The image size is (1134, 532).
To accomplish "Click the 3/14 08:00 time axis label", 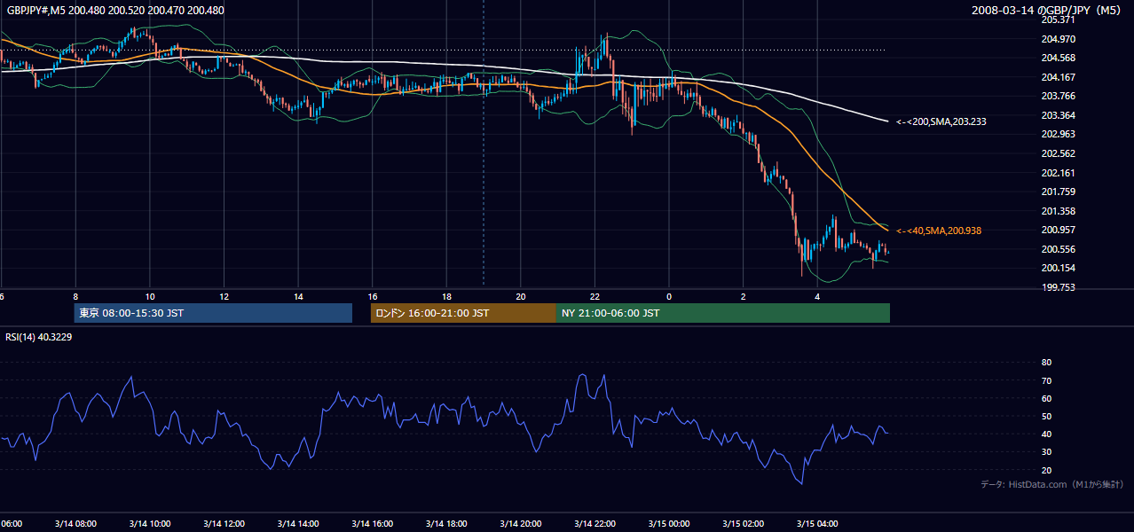I will [x=75, y=524].
